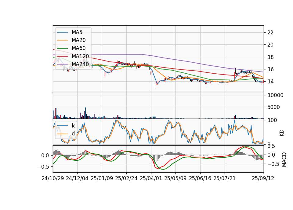Click the 22 price axis label

click(270, 33)
